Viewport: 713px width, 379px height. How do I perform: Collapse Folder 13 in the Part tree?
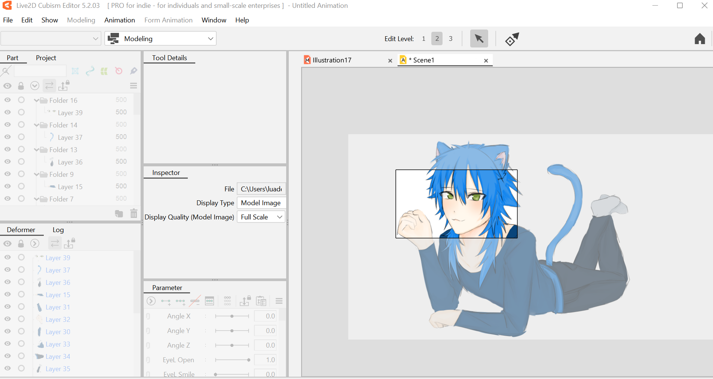point(36,150)
